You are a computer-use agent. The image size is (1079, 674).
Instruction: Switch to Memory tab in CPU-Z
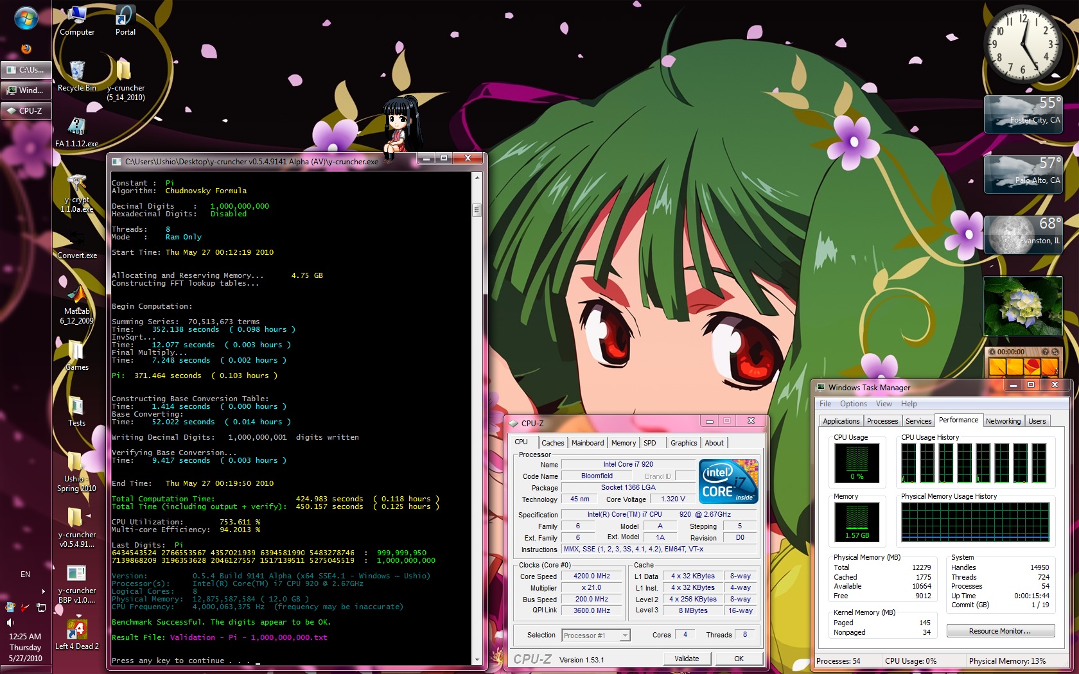624,443
